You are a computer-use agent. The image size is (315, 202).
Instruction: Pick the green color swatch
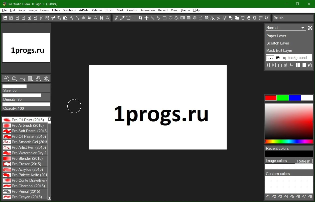[x=283, y=98]
